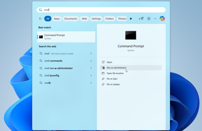Switch to the Documents filter tab
Screen dimensions: 202x131
(71, 19)
